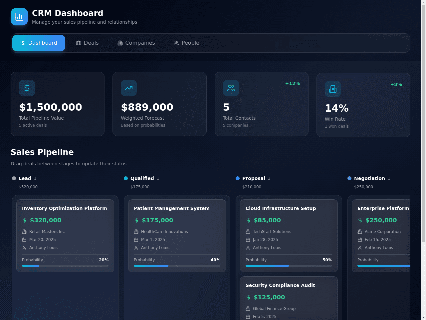The image size is (426, 320).
Task: Click the people icon on Total Contacts card
Action: (231, 88)
